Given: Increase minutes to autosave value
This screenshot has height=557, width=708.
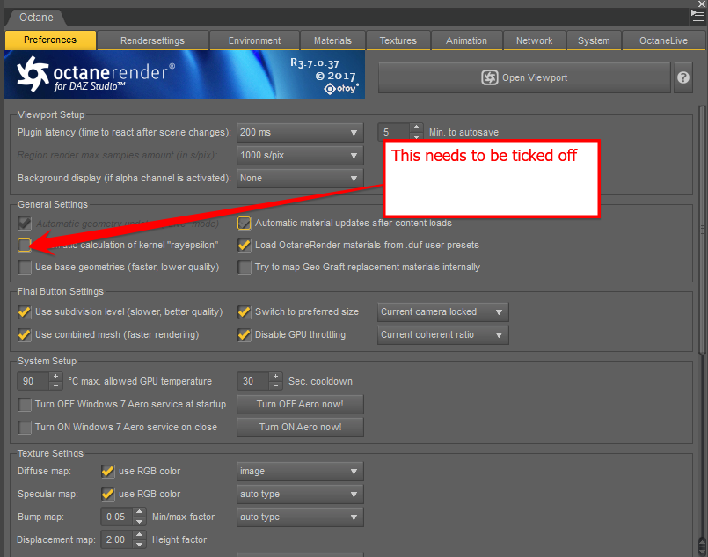Looking at the screenshot, I should coord(416,128).
